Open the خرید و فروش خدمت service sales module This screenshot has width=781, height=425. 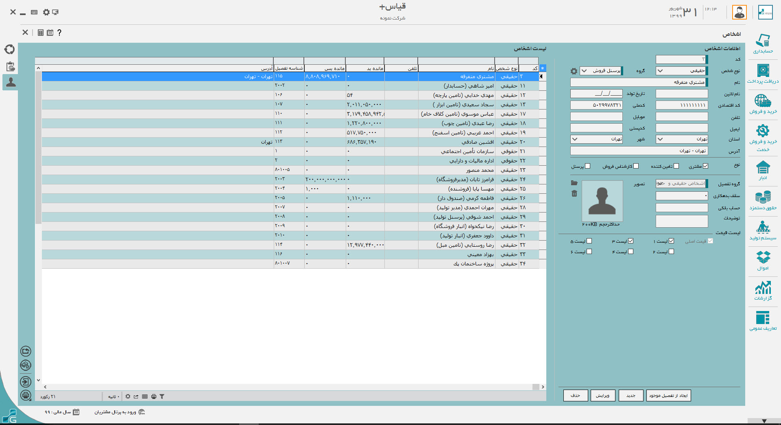click(x=763, y=138)
